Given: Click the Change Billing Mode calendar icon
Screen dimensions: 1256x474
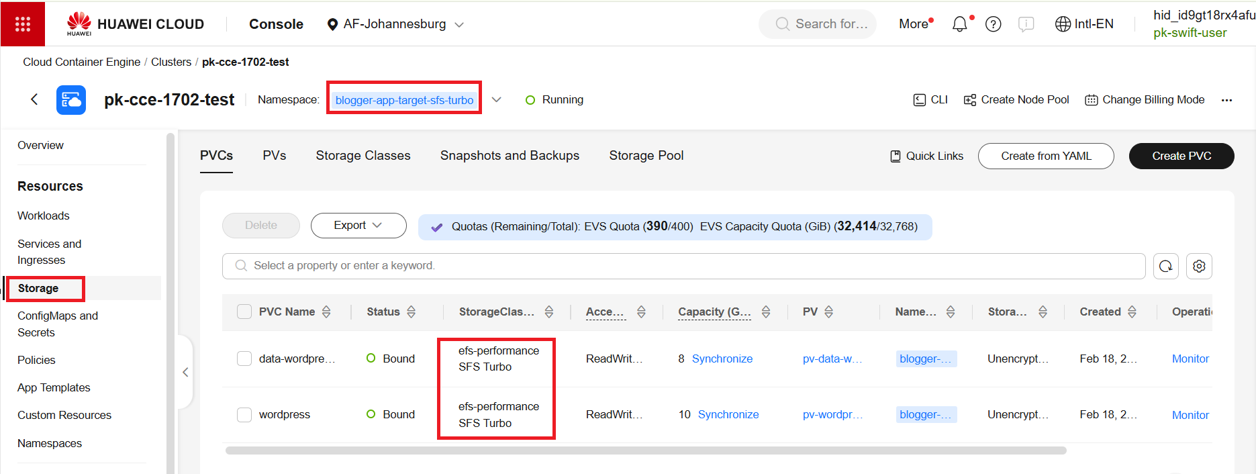Looking at the screenshot, I should [x=1092, y=100].
